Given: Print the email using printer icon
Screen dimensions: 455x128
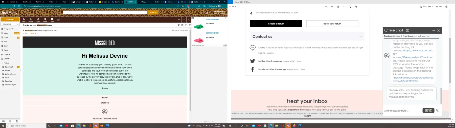Looking at the screenshot, I should 179,25.
